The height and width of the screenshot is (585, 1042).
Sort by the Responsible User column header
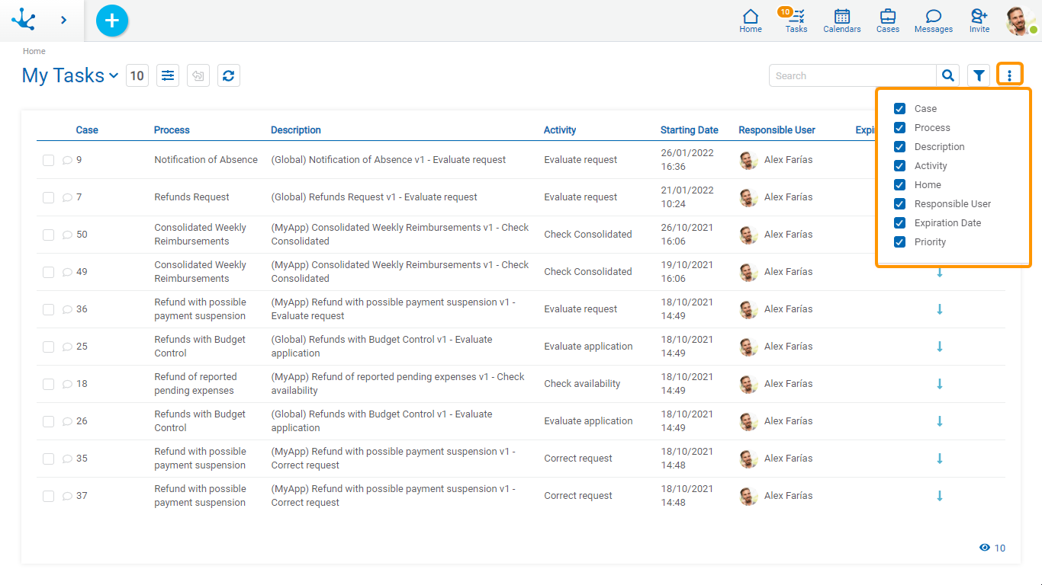click(x=777, y=130)
